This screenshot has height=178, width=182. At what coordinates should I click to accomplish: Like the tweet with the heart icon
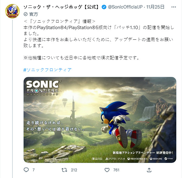pos(107,170)
